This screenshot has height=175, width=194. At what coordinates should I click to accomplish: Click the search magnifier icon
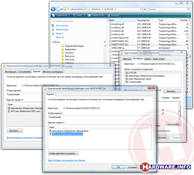[188, 9]
